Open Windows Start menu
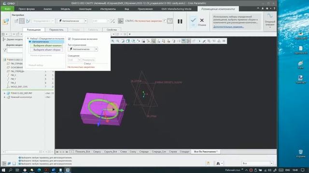The height and width of the screenshot is (173, 309). tap(3, 170)
